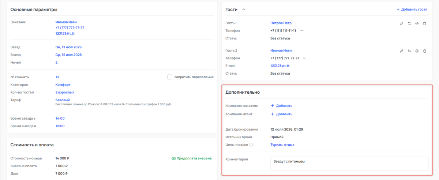
Task: Collapse the Гости section chevron
Action: 244,10
